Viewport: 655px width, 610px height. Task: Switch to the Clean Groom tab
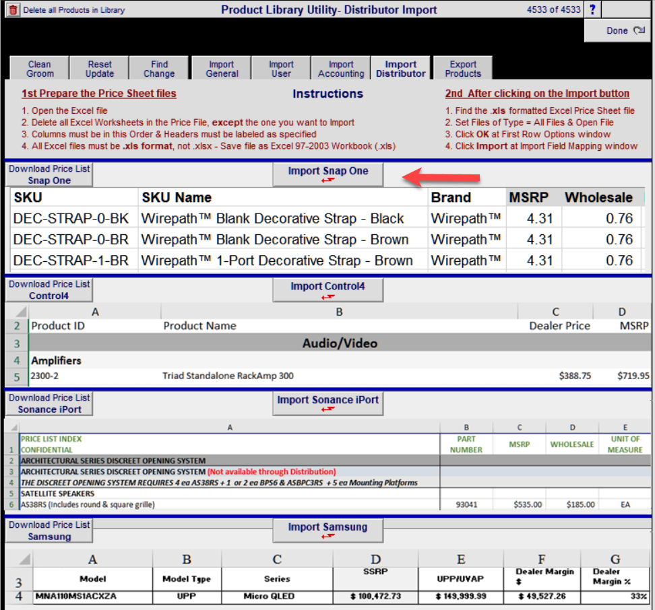(40, 69)
